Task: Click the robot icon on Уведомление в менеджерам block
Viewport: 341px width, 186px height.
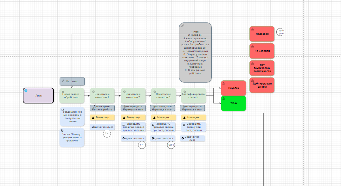Action: coord(63,110)
